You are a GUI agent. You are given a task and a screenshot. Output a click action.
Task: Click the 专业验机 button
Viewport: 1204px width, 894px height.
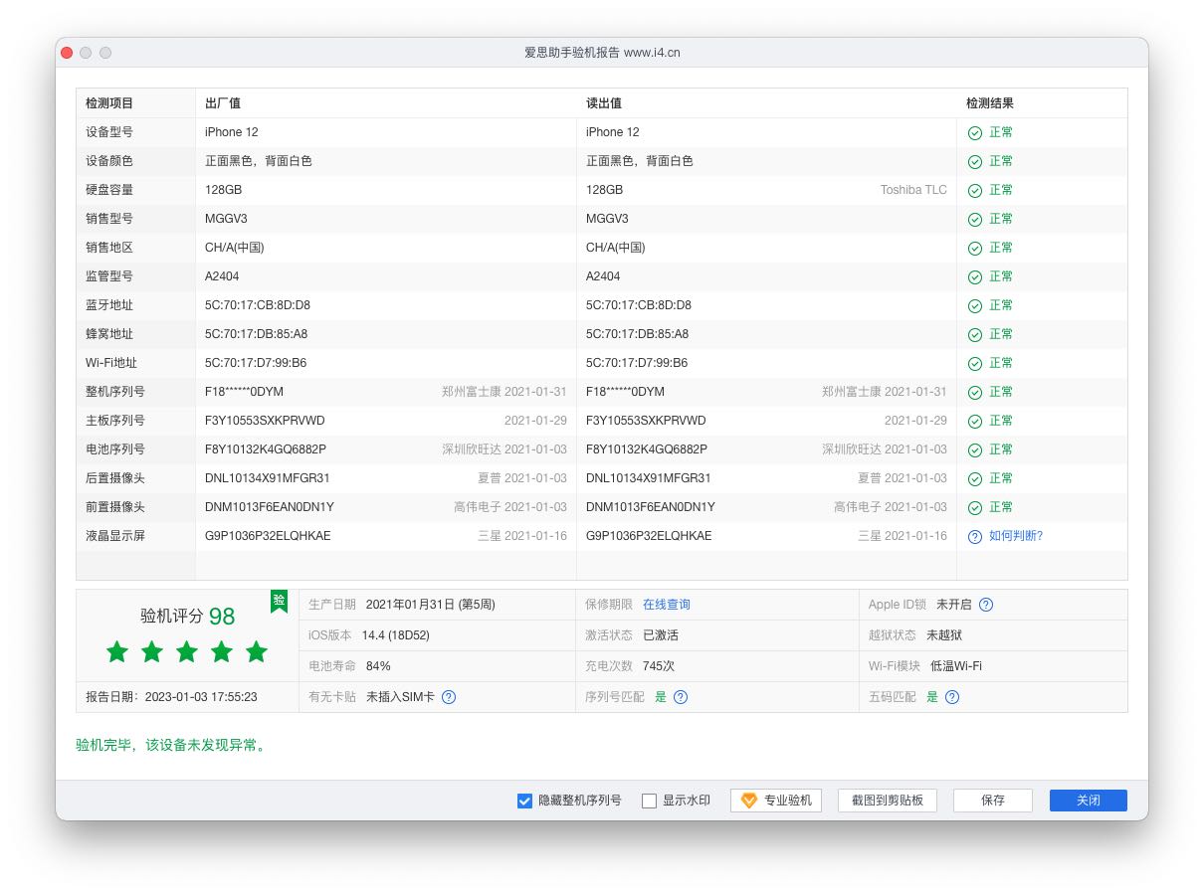click(776, 801)
